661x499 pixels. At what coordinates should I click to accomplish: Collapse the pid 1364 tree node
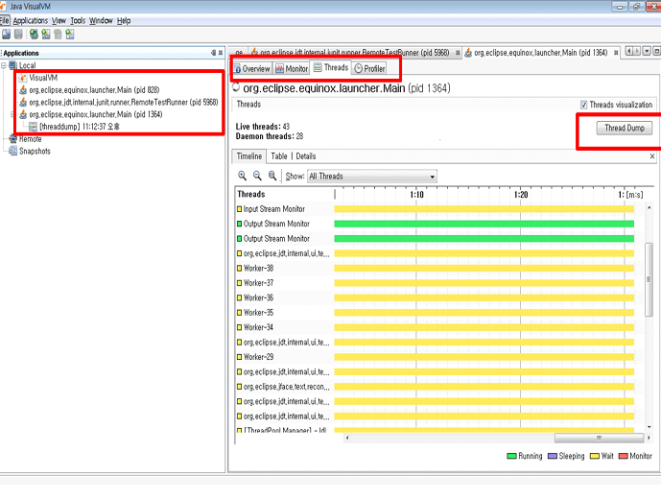click(12, 114)
